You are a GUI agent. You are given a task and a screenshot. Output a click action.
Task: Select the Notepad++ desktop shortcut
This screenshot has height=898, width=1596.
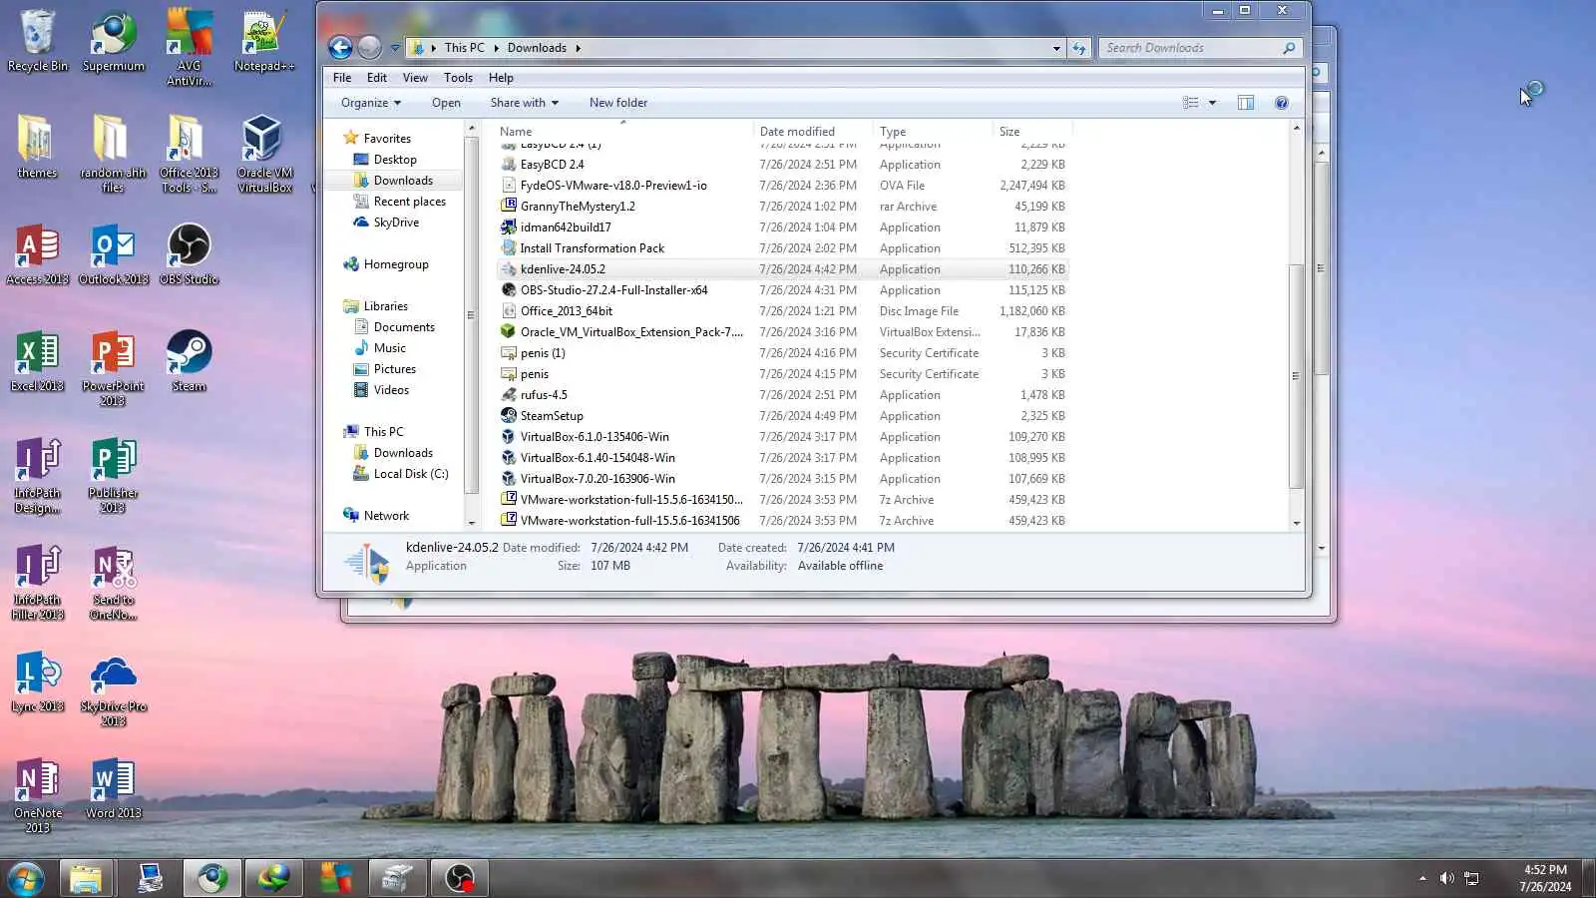tap(264, 41)
